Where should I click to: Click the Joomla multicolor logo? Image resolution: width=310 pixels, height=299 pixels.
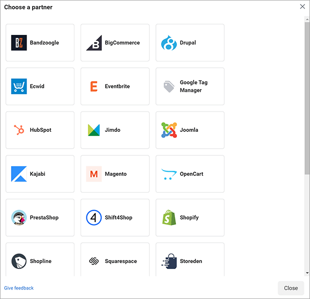point(169,130)
